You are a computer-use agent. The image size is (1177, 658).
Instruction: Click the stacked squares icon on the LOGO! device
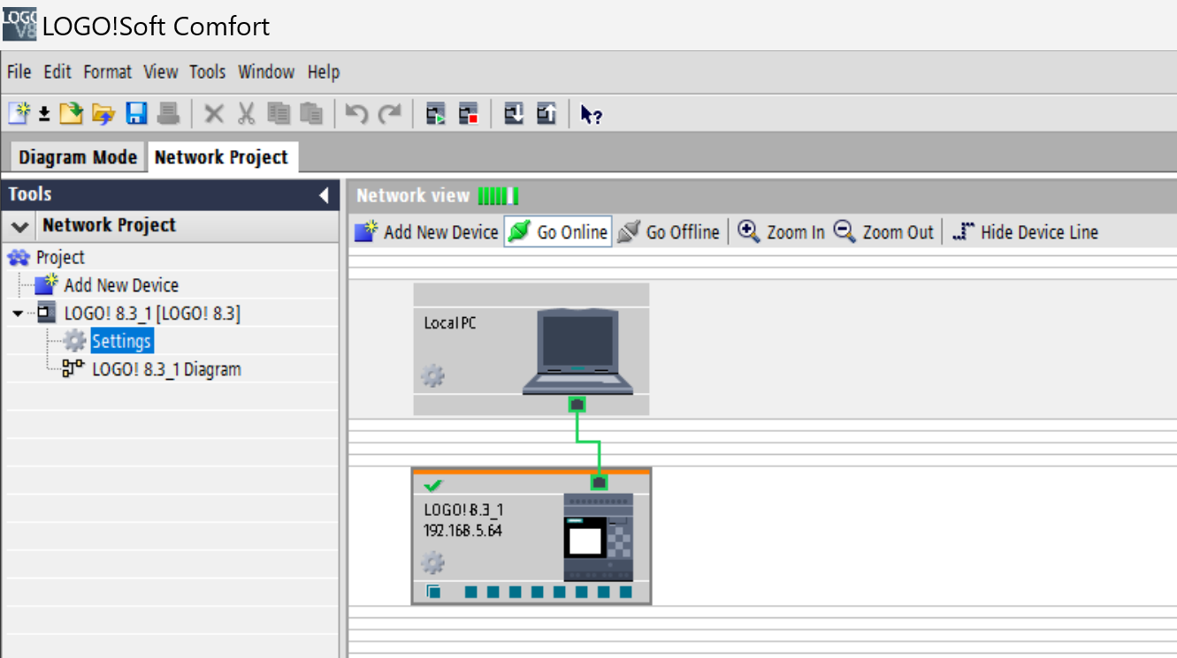click(x=433, y=591)
